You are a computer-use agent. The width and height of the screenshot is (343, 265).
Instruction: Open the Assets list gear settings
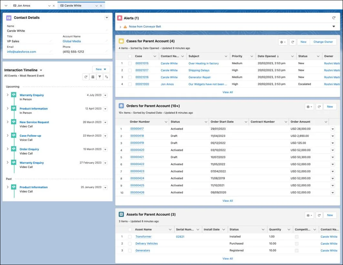309,215
